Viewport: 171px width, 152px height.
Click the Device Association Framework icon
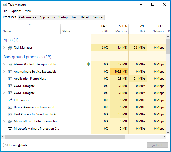10,107
